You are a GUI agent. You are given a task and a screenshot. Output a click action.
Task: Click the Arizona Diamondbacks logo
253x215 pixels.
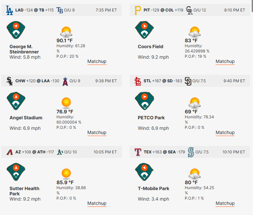point(10,152)
